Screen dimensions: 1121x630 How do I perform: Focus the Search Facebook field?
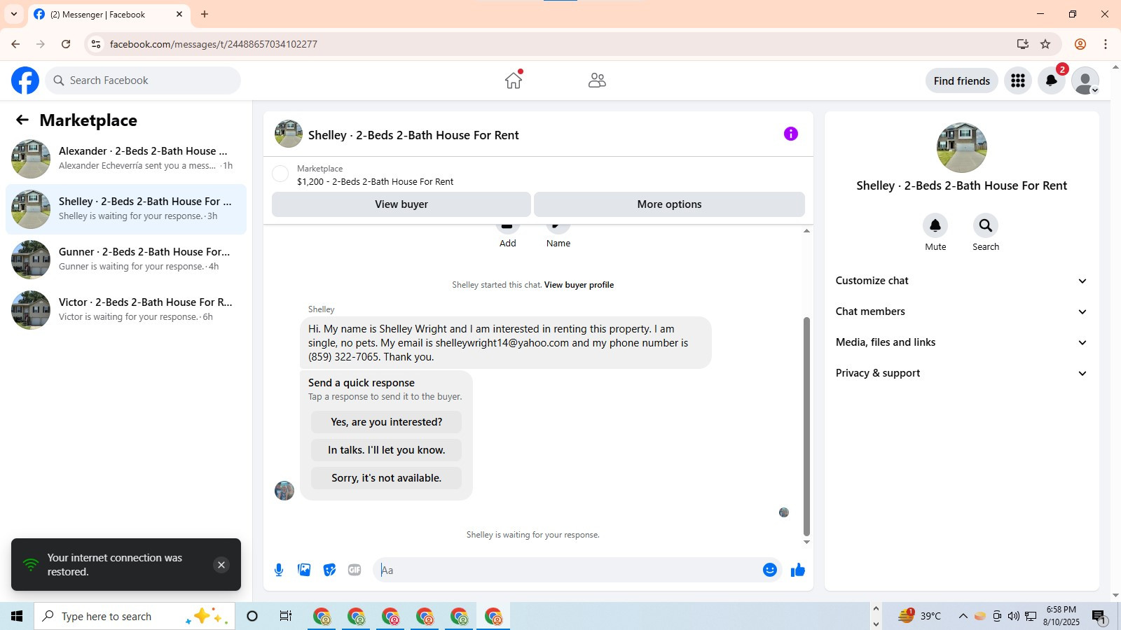pyautogui.click(x=143, y=80)
